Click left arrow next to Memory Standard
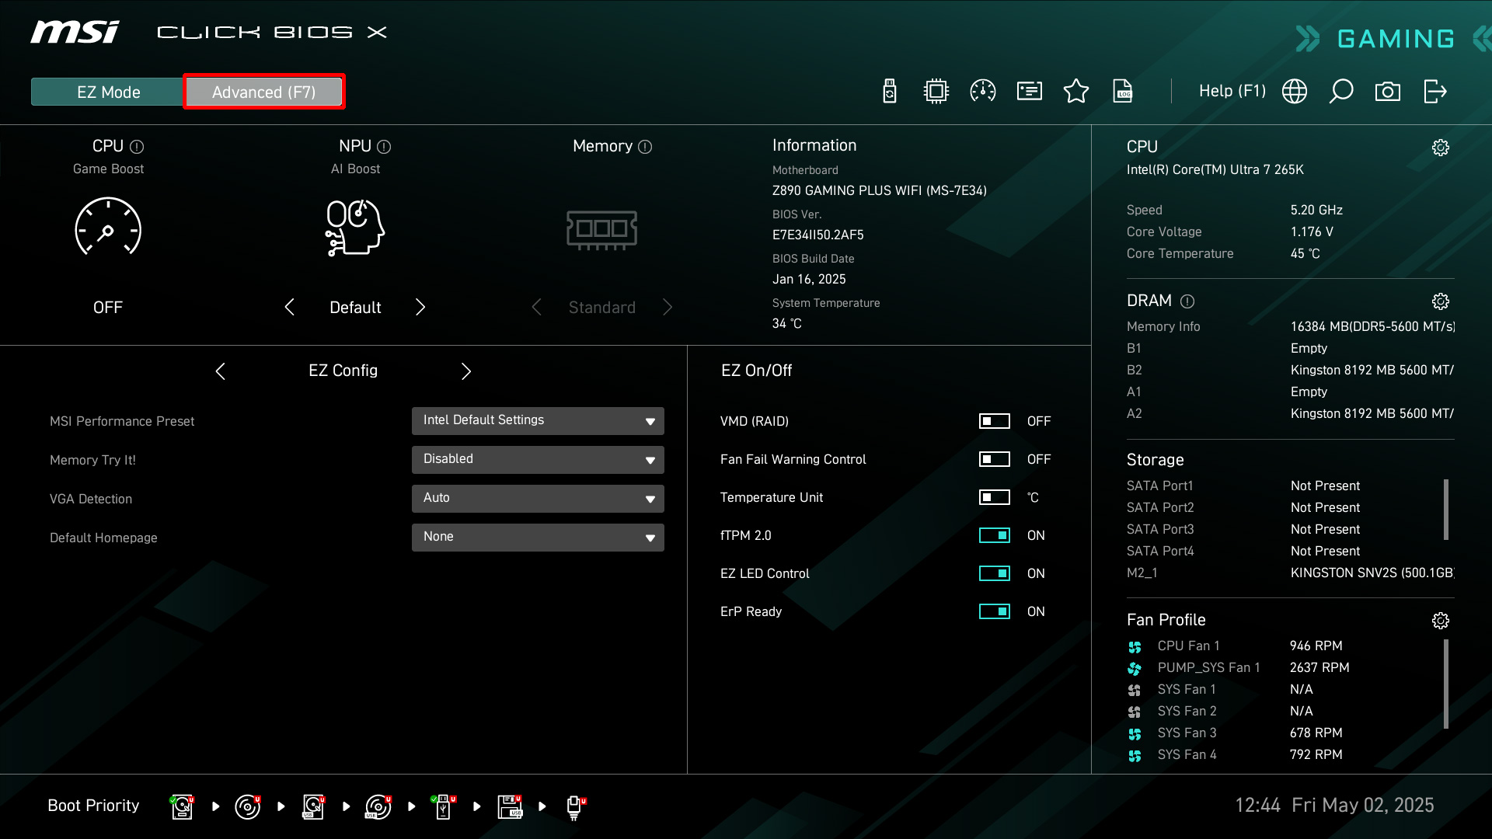 pos(536,307)
